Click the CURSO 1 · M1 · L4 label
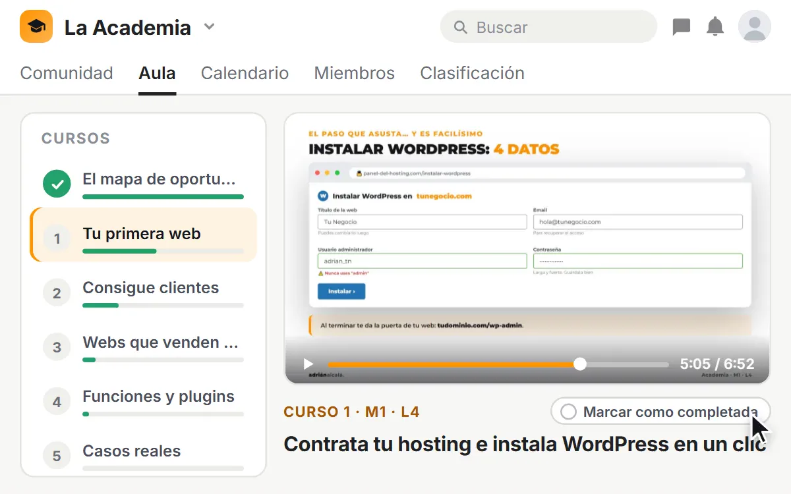Screen dimensions: 791x494 (351, 412)
